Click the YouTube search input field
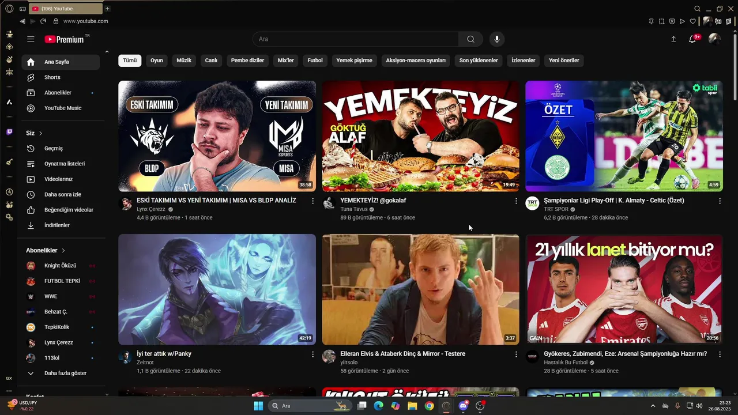The height and width of the screenshot is (415, 738). click(356, 39)
